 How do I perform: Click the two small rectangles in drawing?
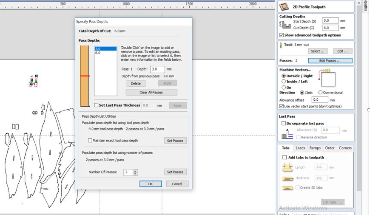[15, 127]
